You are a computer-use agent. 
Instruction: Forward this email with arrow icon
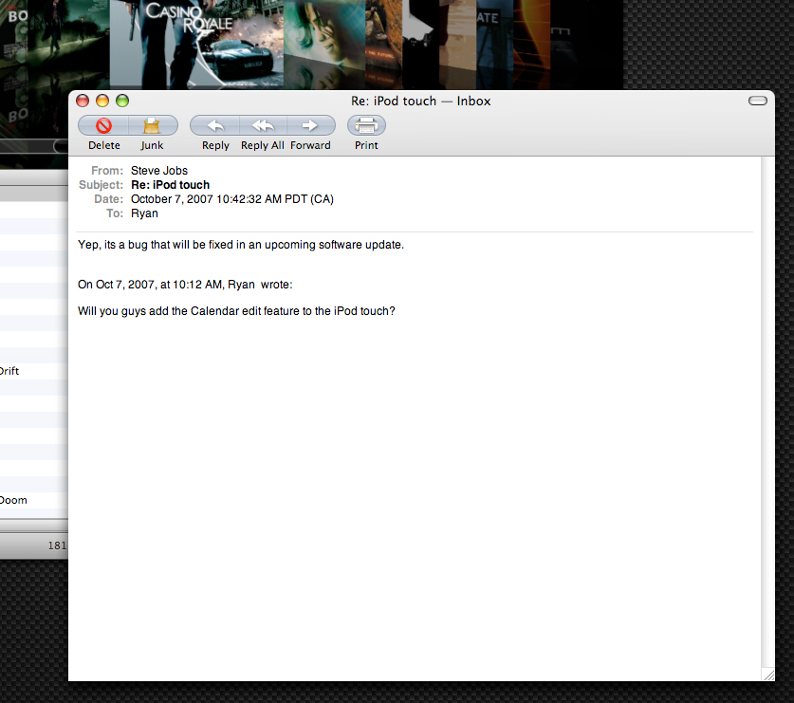pos(310,125)
